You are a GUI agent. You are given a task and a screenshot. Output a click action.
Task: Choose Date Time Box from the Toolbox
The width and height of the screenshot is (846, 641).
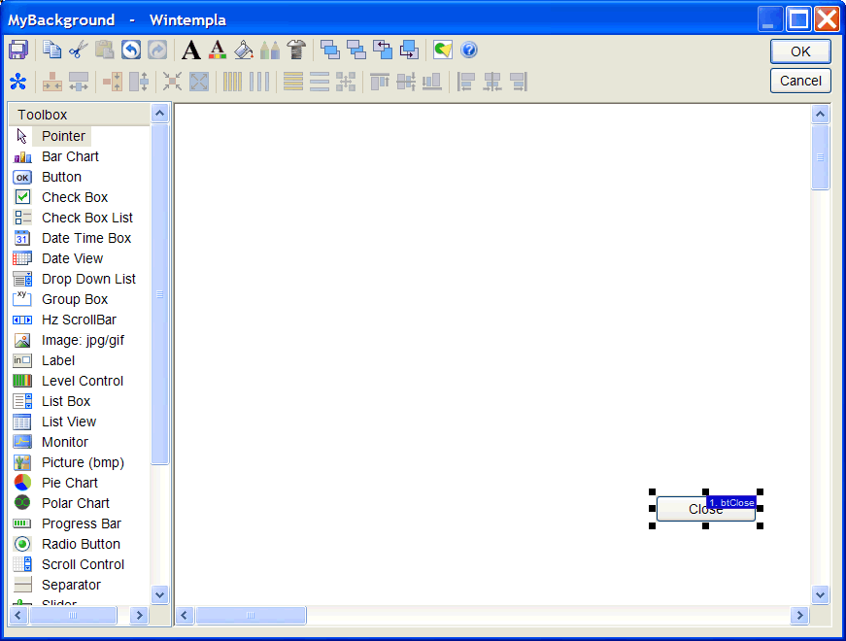(x=86, y=238)
